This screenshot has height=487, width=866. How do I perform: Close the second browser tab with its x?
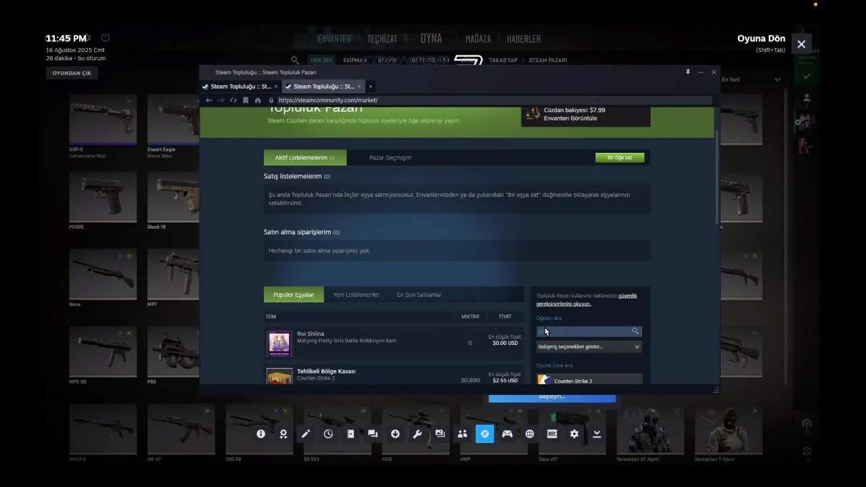pos(359,87)
